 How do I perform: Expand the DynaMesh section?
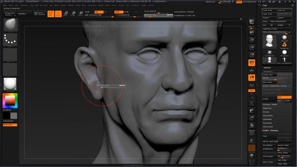(x=267, y=123)
